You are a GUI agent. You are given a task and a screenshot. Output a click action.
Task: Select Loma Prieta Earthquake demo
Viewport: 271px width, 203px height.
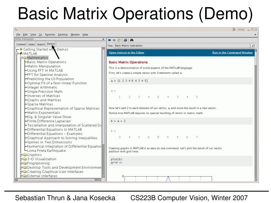point(47,150)
